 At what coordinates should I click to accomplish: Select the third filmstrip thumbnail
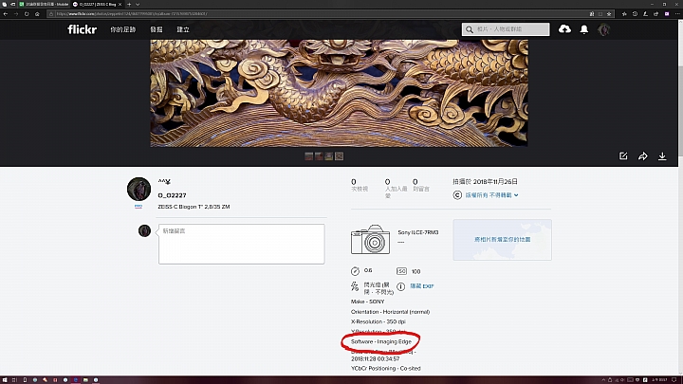point(329,155)
